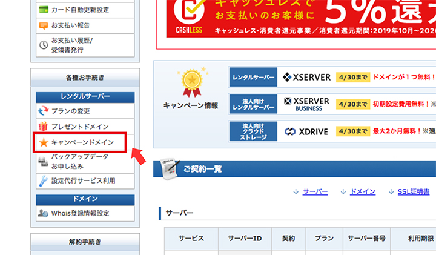Open カード自動更新設定 menu item
The height and width of the screenshot is (255, 436).
[x=85, y=10]
